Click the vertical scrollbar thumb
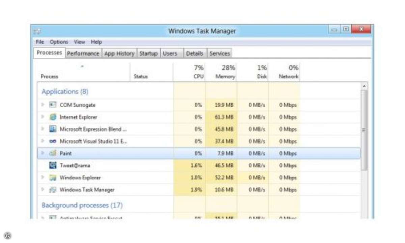The height and width of the screenshot is (243, 405). pyautogui.click(x=364, y=130)
